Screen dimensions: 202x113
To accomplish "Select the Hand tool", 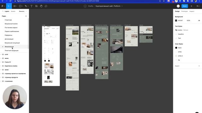I will pos(41,6).
